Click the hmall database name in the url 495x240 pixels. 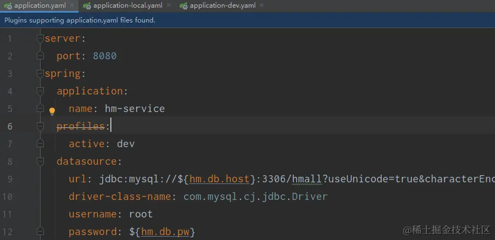coord(307,179)
